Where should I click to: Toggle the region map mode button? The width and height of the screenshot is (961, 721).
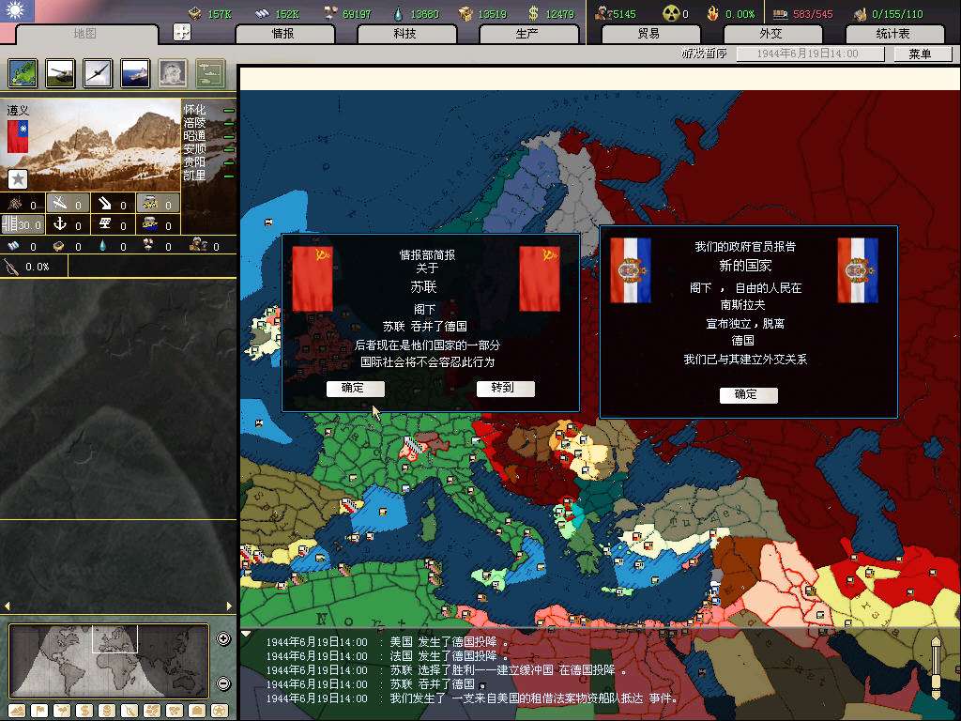coord(151,712)
